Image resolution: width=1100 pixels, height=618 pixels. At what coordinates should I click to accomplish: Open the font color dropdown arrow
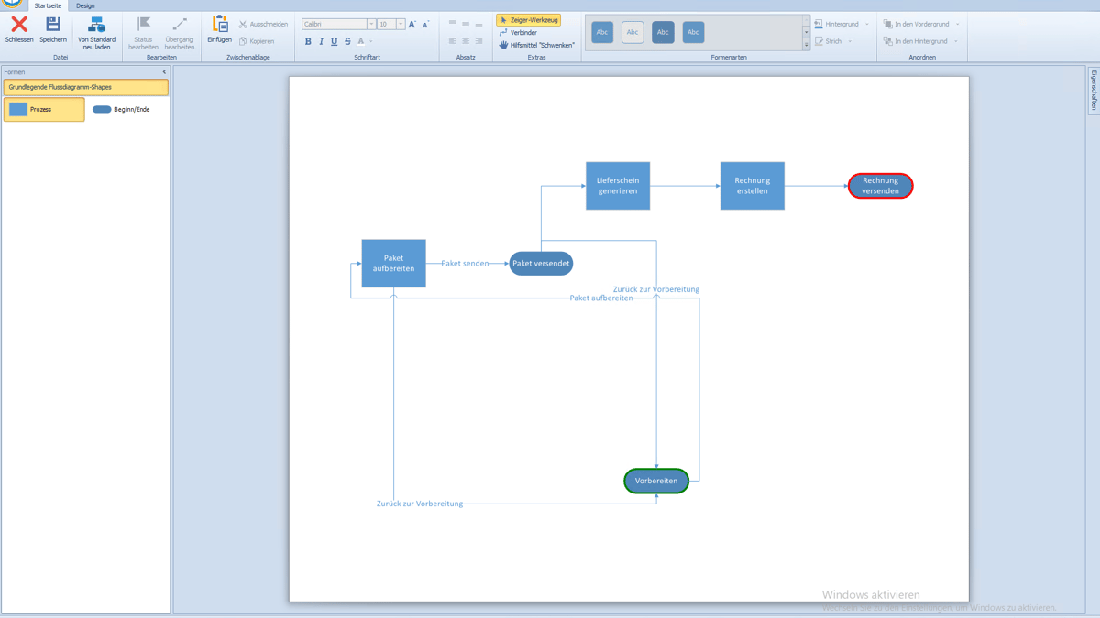tap(371, 41)
